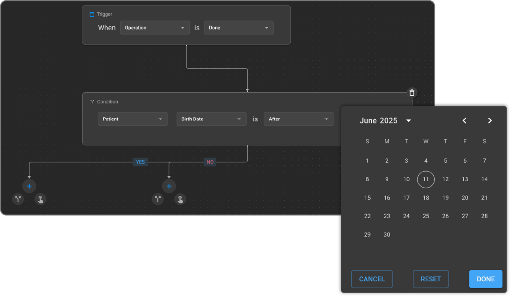Add branch condition icon under NO path
Screen dimensions: 512x298
click(x=158, y=199)
